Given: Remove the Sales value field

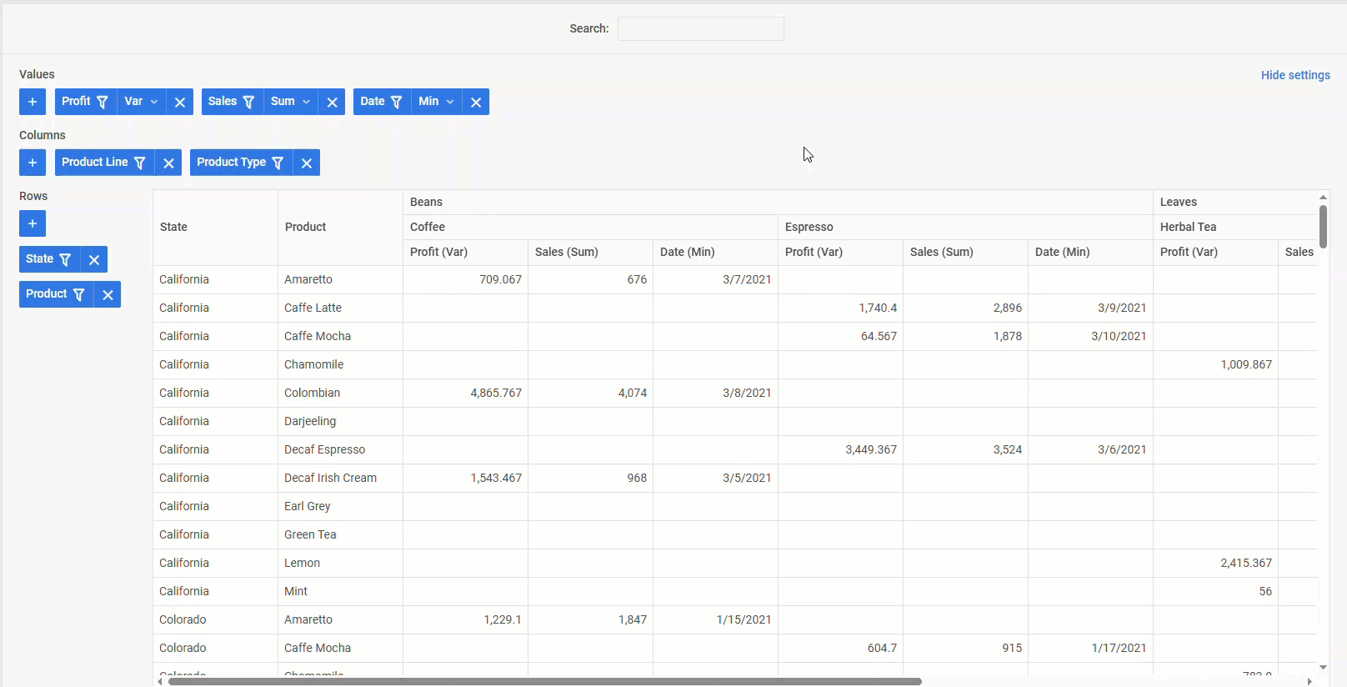Looking at the screenshot, I should (332, 102).
